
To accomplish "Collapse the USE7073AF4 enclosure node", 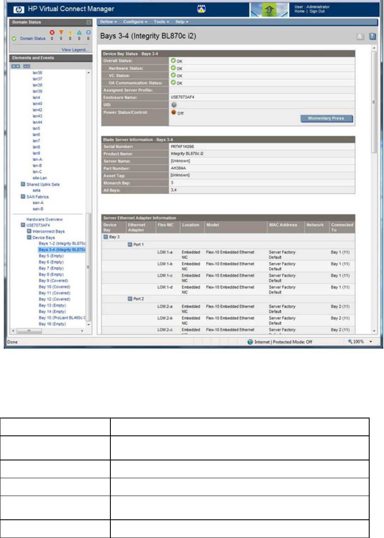I will pyautogui.click(x=23, y=226).
